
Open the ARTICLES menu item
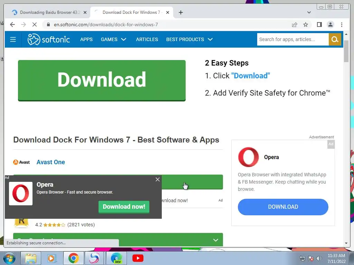147,39
